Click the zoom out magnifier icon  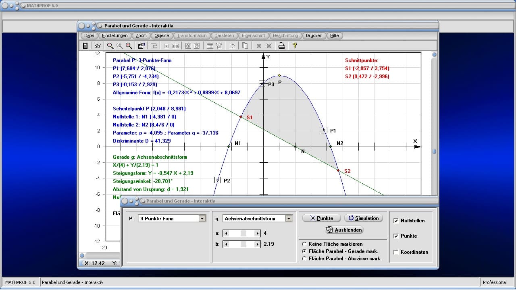pyautogui.click(x=110, y=46)
